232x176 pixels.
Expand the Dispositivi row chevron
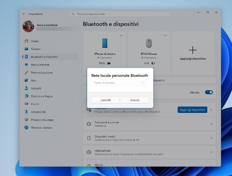[211, 110]
